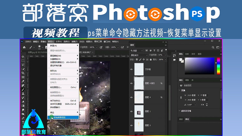Toggle lock position
The width and height of the screenshot is (242, 136).
(x=144, y=59)
